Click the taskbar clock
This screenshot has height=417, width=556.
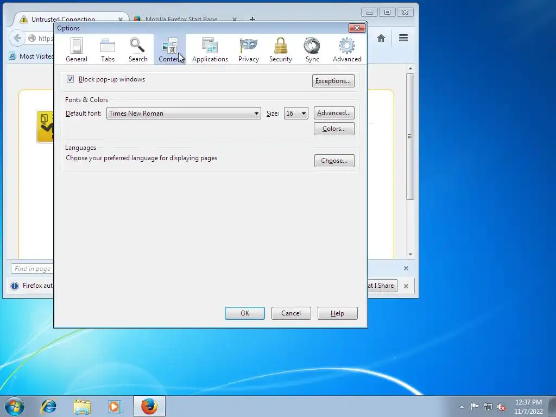(x=528, y=406)
